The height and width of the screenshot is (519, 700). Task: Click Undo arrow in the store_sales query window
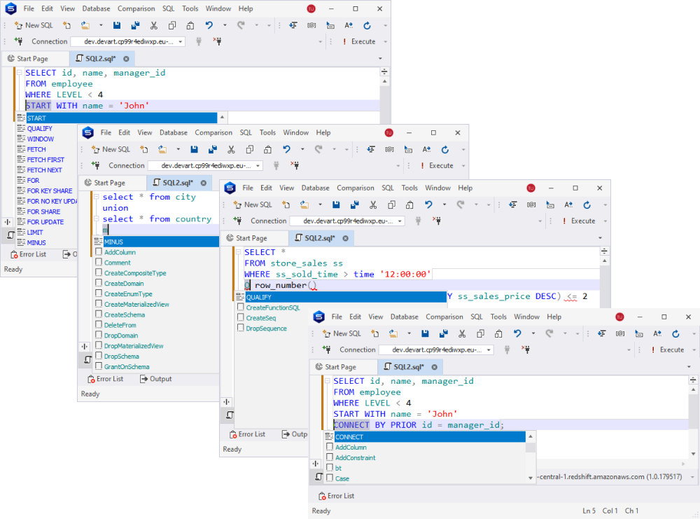point(428,205)
